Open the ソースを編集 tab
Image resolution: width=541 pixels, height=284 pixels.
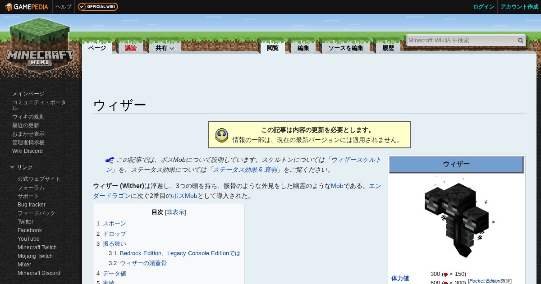[345, 48]
